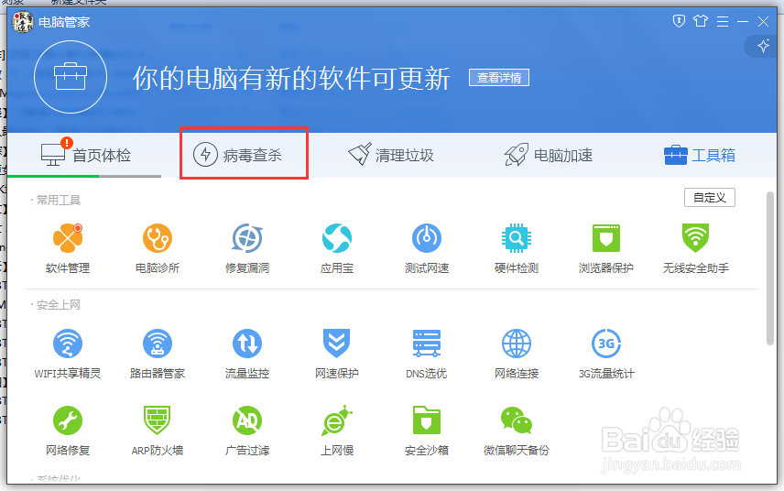784x491 pixels.
Task: Open the skin (shirt) icon in title bar
Action: 701,21
